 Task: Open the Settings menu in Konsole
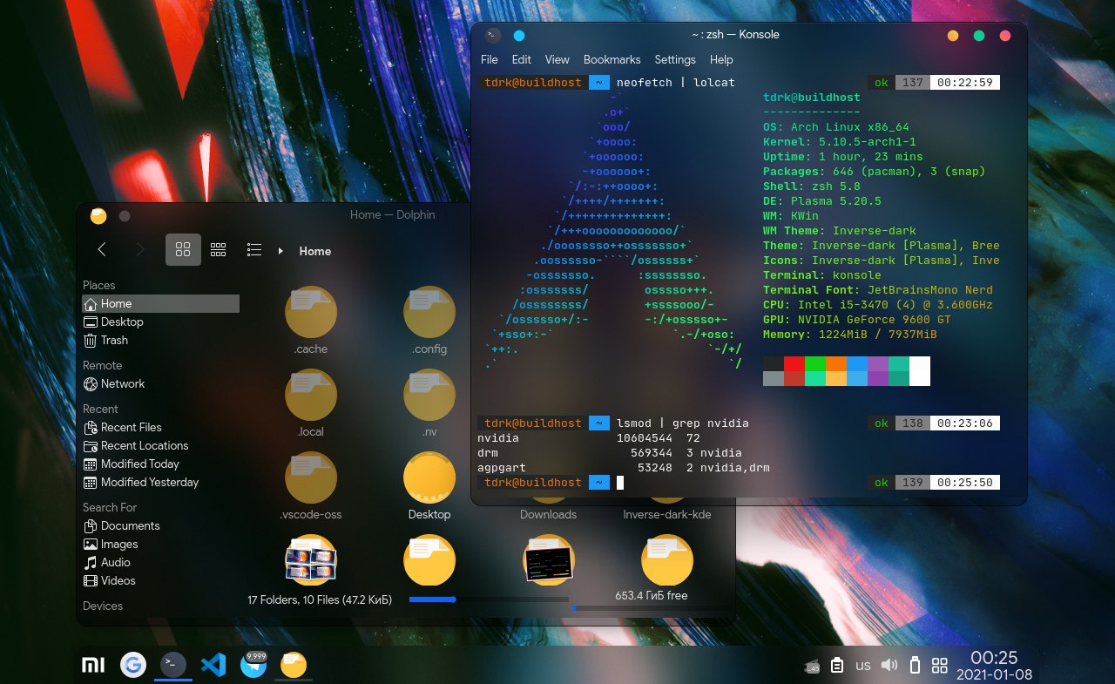pyautogui.click(x=675, y=60)
